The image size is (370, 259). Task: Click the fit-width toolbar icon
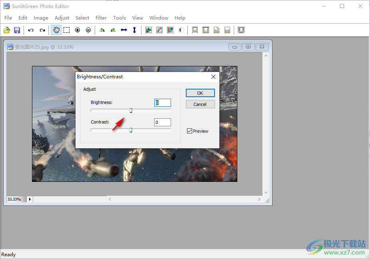[195, 30]
